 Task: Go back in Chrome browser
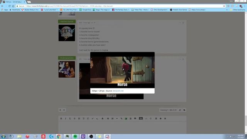click(x=2, y=6)
